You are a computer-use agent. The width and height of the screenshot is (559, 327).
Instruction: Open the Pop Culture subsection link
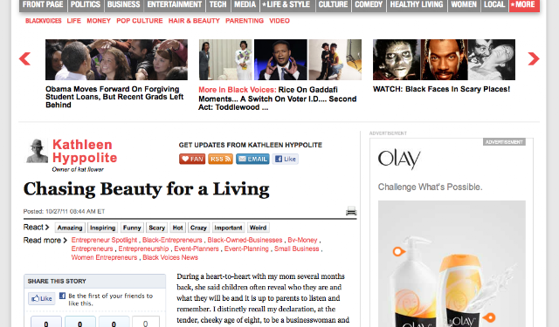[140, 21]
